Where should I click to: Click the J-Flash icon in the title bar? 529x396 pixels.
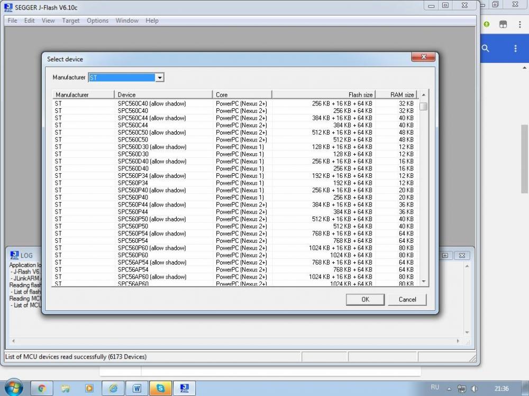pyautogui.click(x=8, y=7)
